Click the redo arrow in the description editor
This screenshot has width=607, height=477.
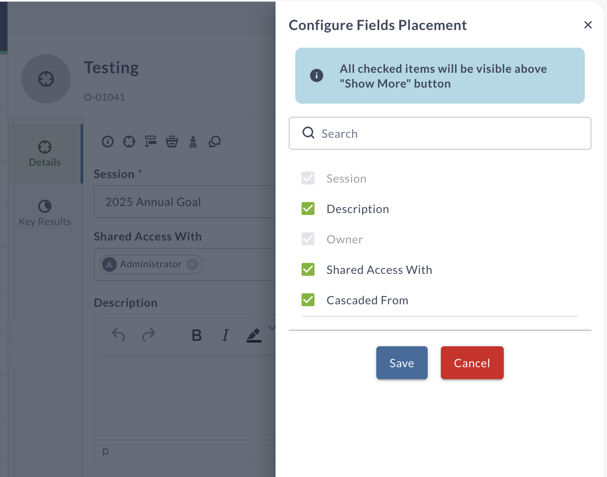tap(149, 335)
